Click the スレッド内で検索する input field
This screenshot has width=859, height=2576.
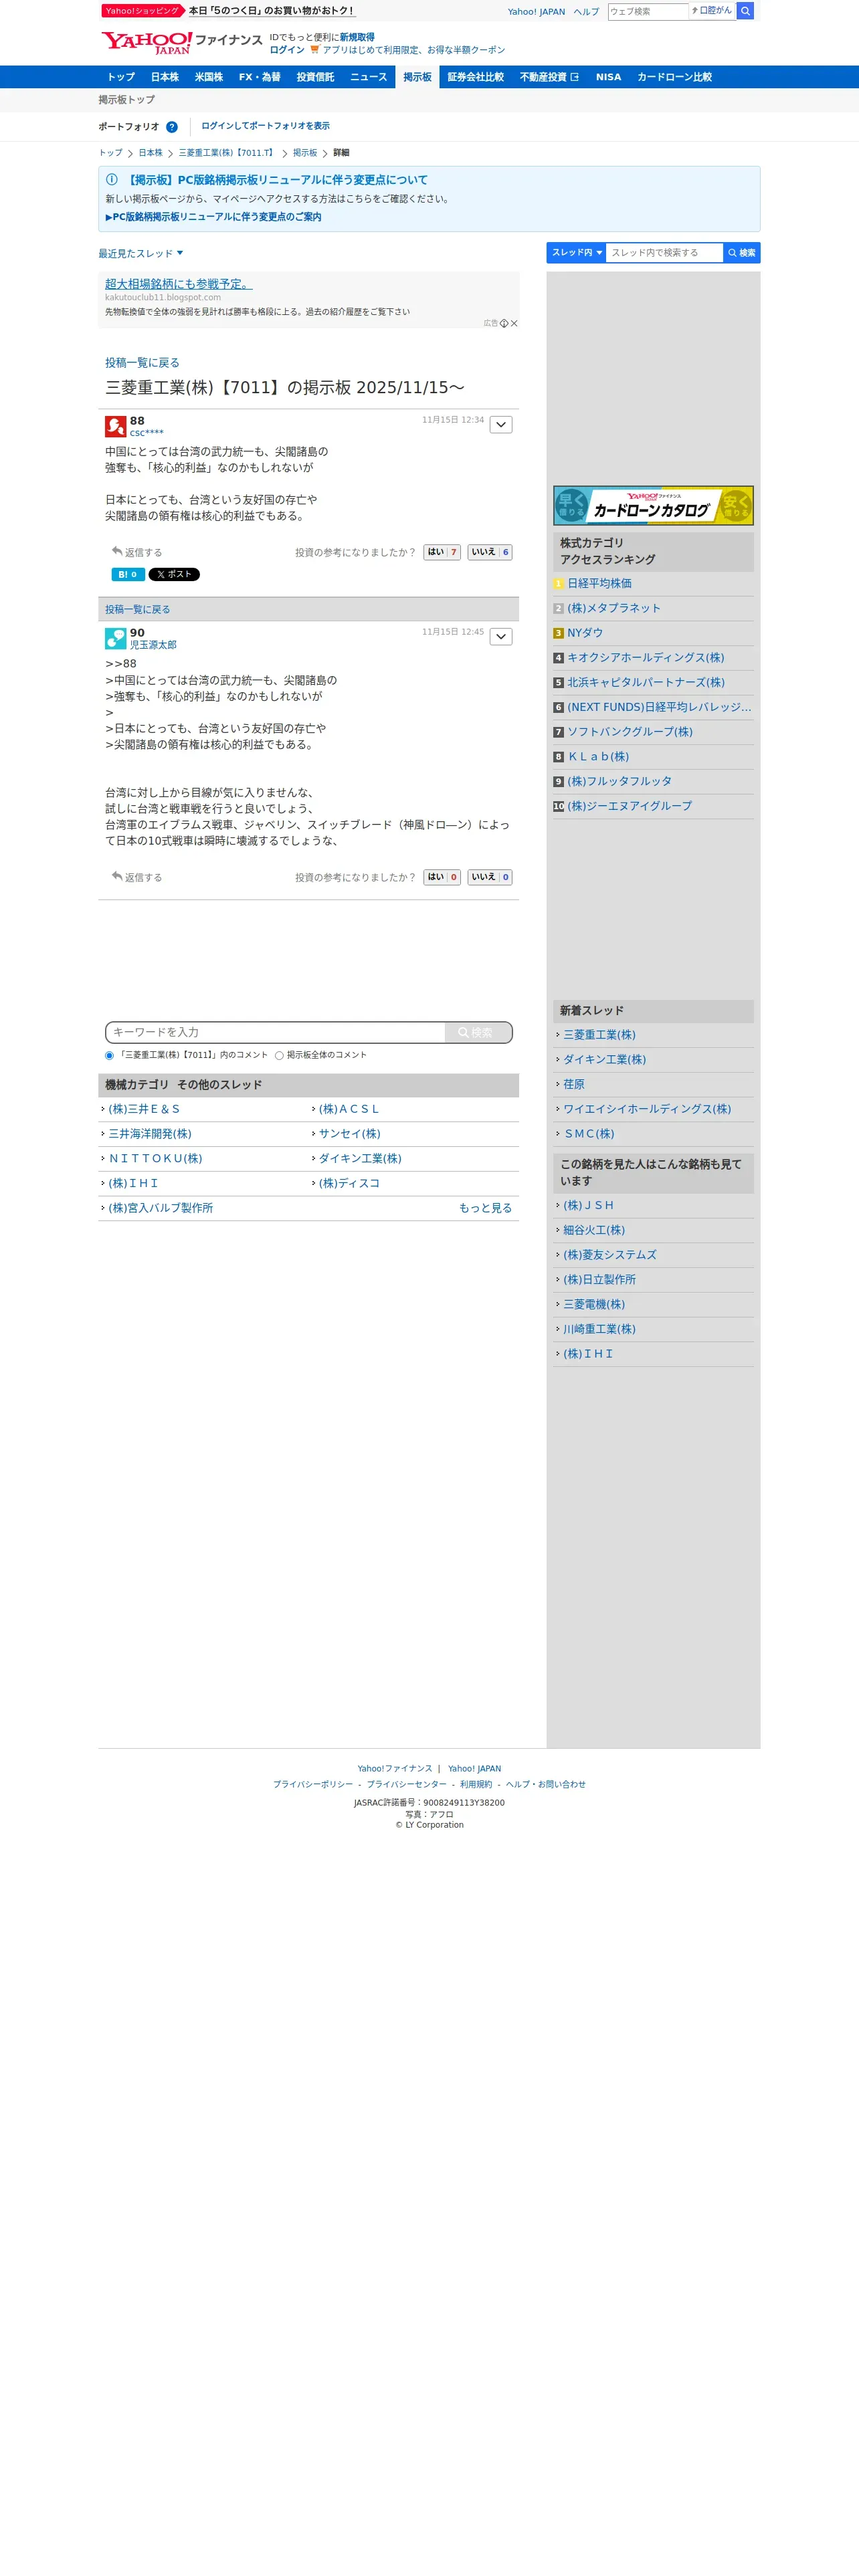(x=664, y=253)
